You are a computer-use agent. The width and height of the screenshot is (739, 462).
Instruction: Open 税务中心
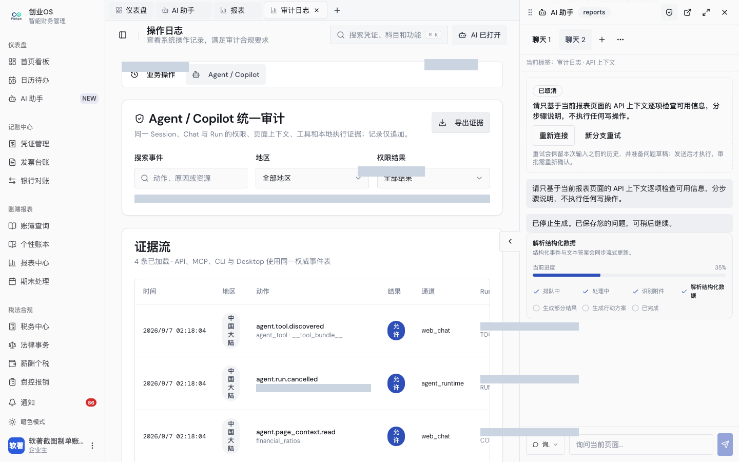click(52, 326)
